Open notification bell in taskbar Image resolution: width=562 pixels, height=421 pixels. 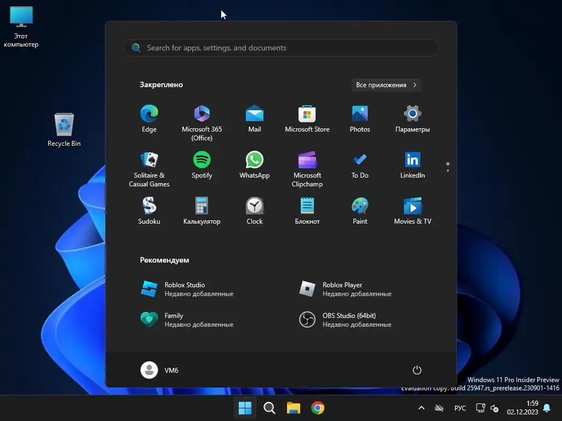point(547,408)
